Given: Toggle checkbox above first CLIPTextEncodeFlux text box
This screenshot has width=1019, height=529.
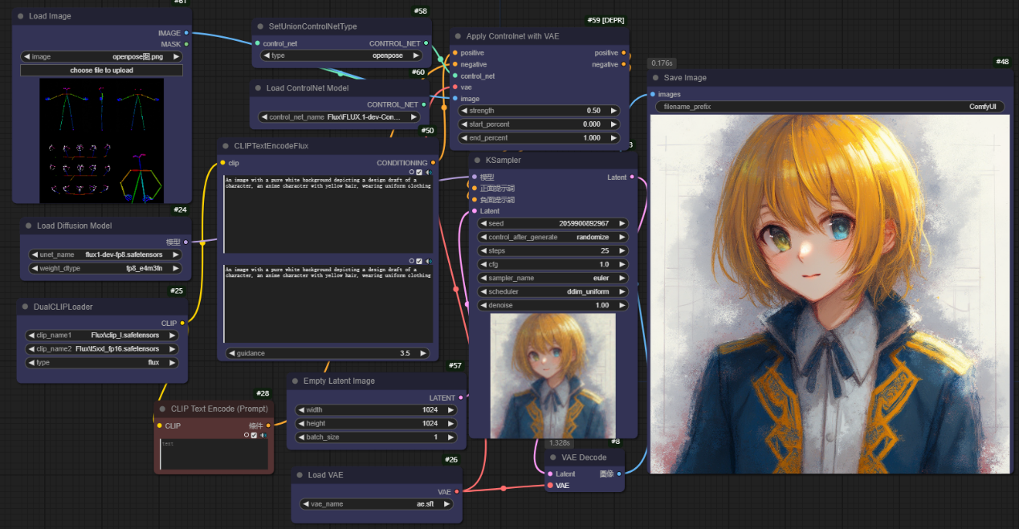Looking at the screenshot, I should click(x=418, y=172).
